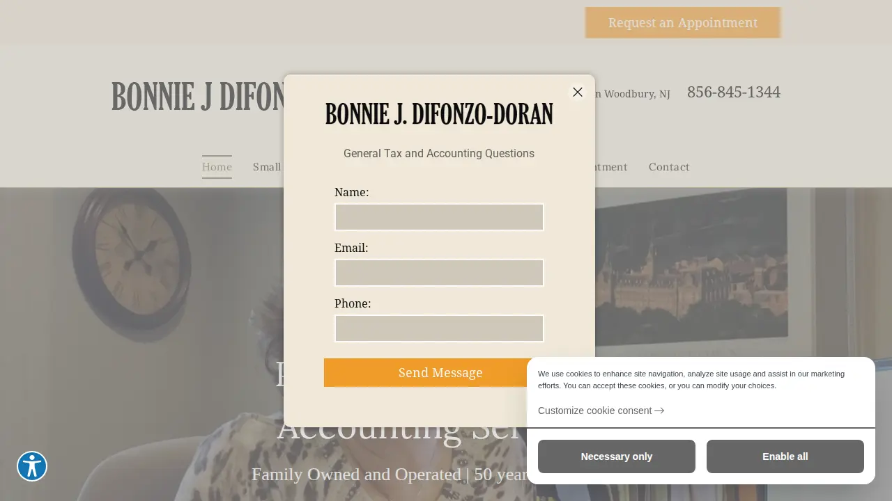The image size is (892, 501).
Task: Close the contact popup with X
Action: pyautogui.click(x=577, y=92)
